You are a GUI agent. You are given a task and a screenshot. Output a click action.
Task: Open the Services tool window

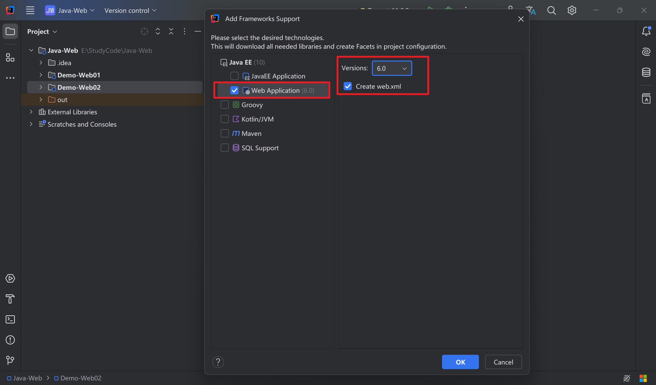point(10,278)
